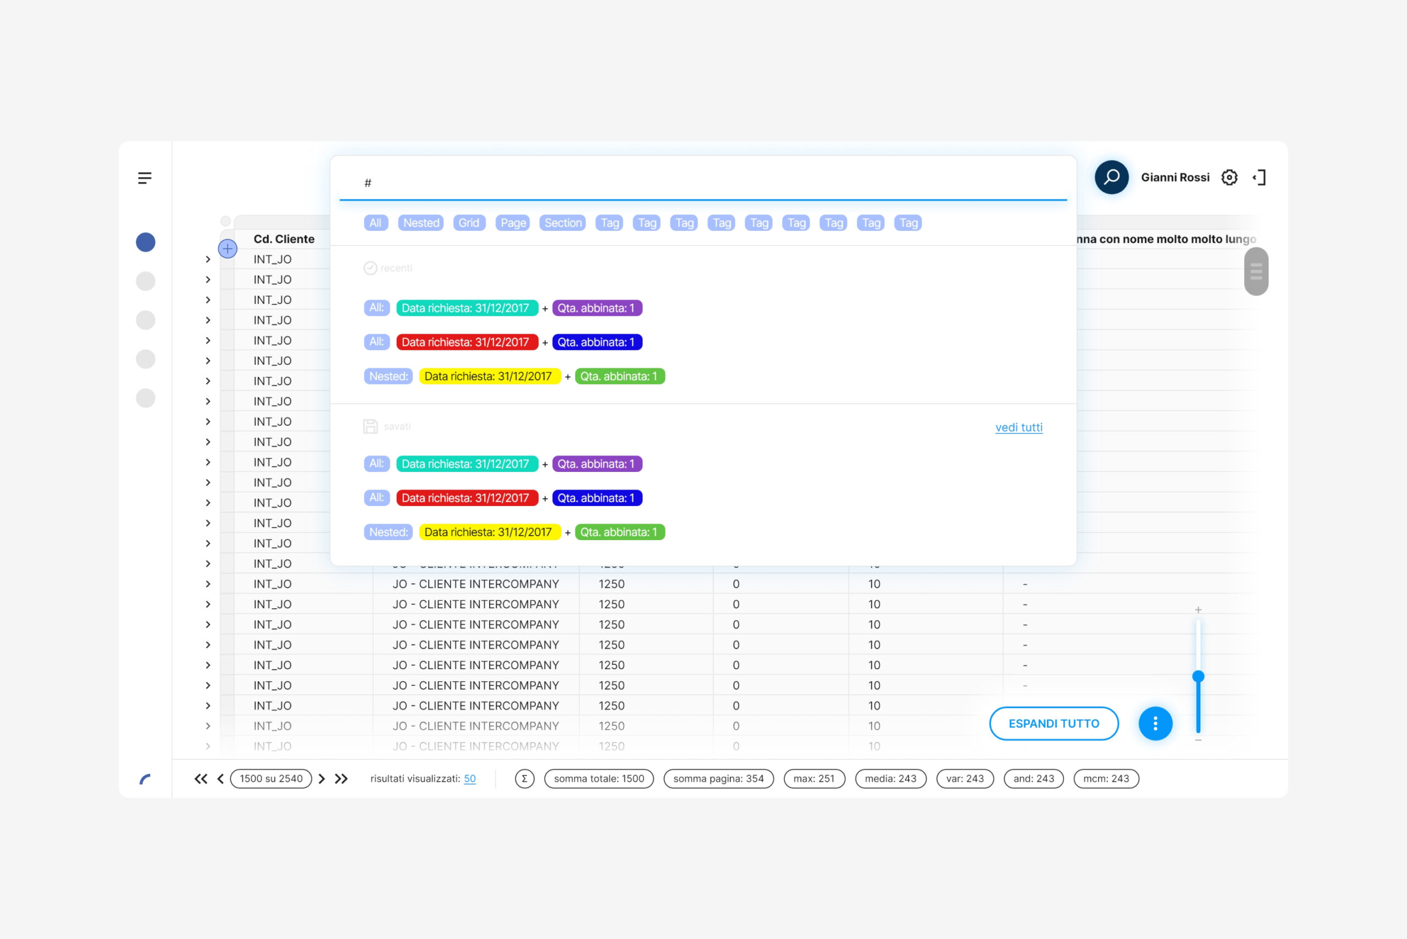The width and height of the screenshot is (1407, 939).
Task: Click the hamburger menu icon
Action: (x=146, y=178)
